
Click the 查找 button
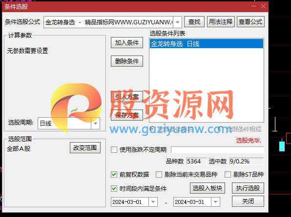[x=194, y=22]
